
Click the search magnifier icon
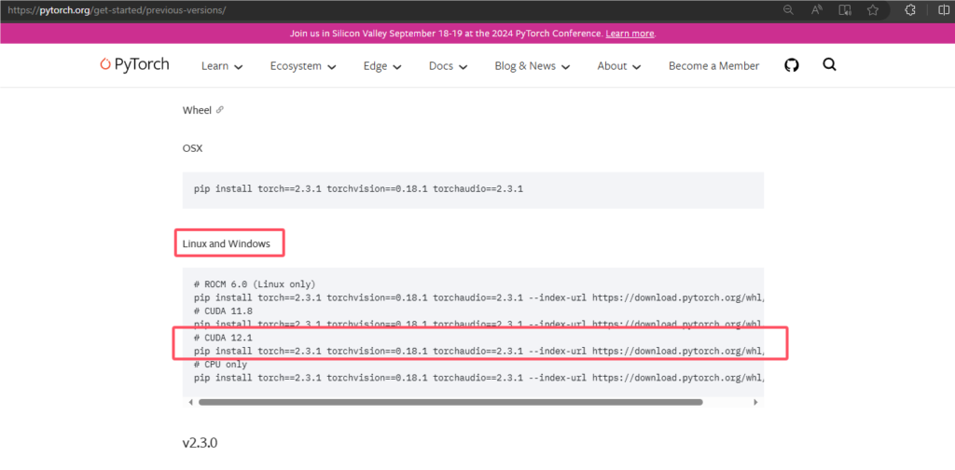(x=829, y=64)
